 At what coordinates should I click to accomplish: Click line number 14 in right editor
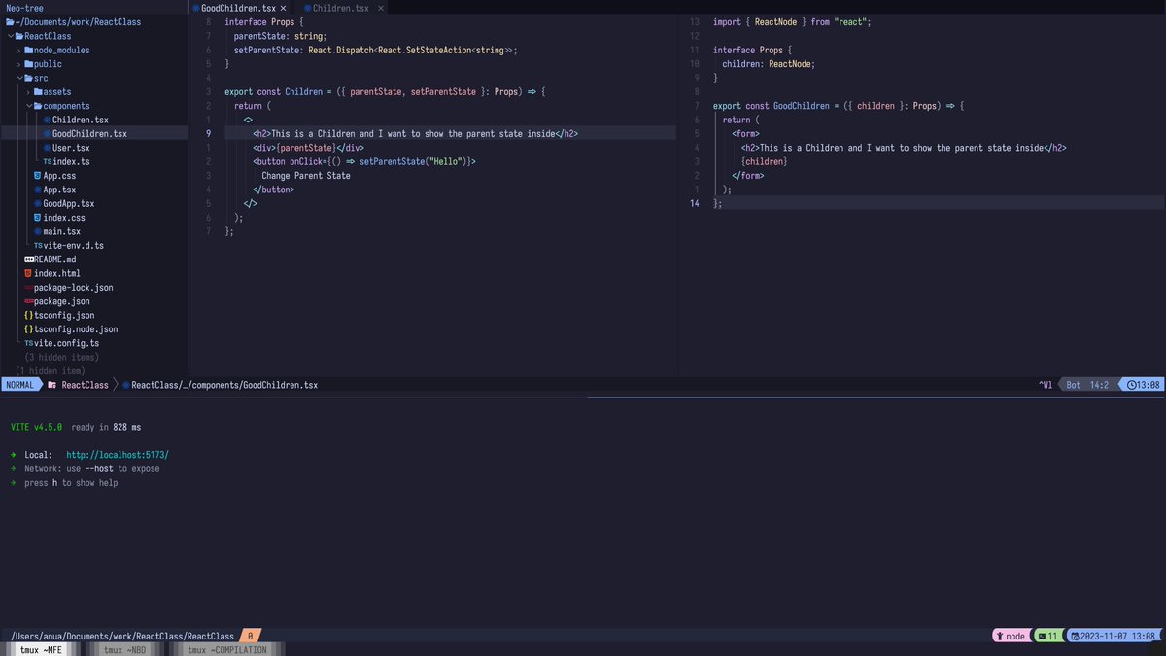click(x=693, y=204)
